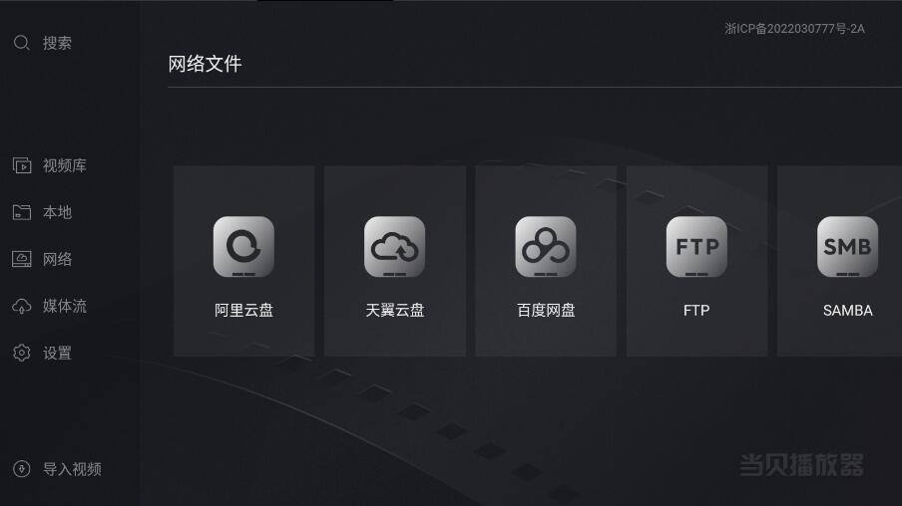The height and width of the screenshot is (506, 902).
Task: Click the SMB drive icon
Action: click(x=847, y=246)
